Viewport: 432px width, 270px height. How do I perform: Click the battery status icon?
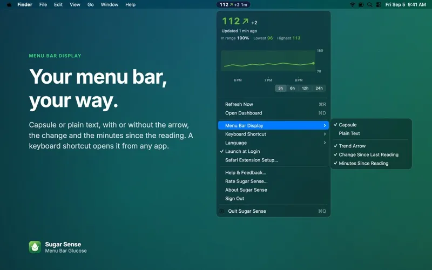click(x=361, y=5)
